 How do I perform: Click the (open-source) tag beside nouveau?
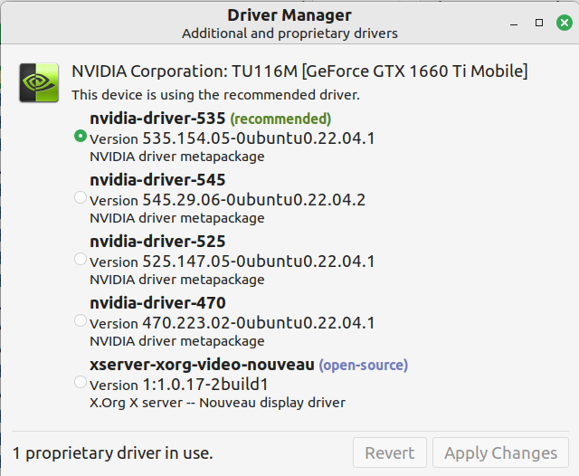click(x=363, y=365)
